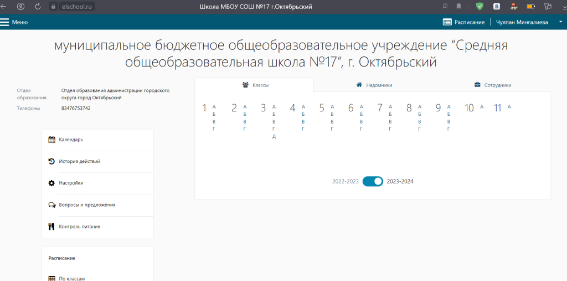
Task: Click the Контроль питания fork-knife icon
Action: pyautogui.click(x=51, y=227)
